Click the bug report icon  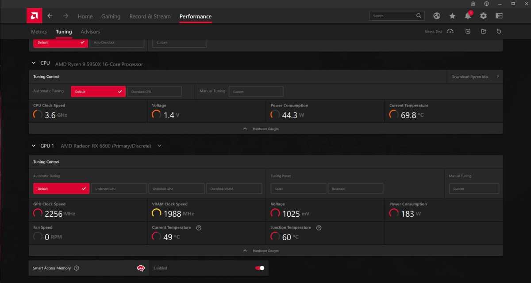[473, 3]
